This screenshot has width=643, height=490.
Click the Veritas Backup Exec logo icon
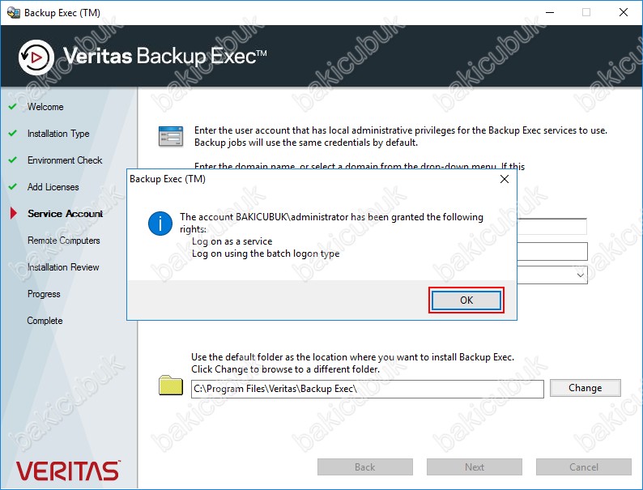click(x=36, y=56)
